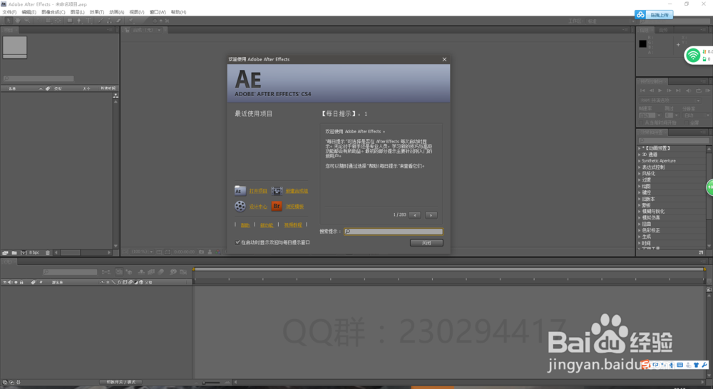Click the 新功能 link in welcome dialog
Image resolution: width=713 pixels, height=389 pixels.
point(267,225)
